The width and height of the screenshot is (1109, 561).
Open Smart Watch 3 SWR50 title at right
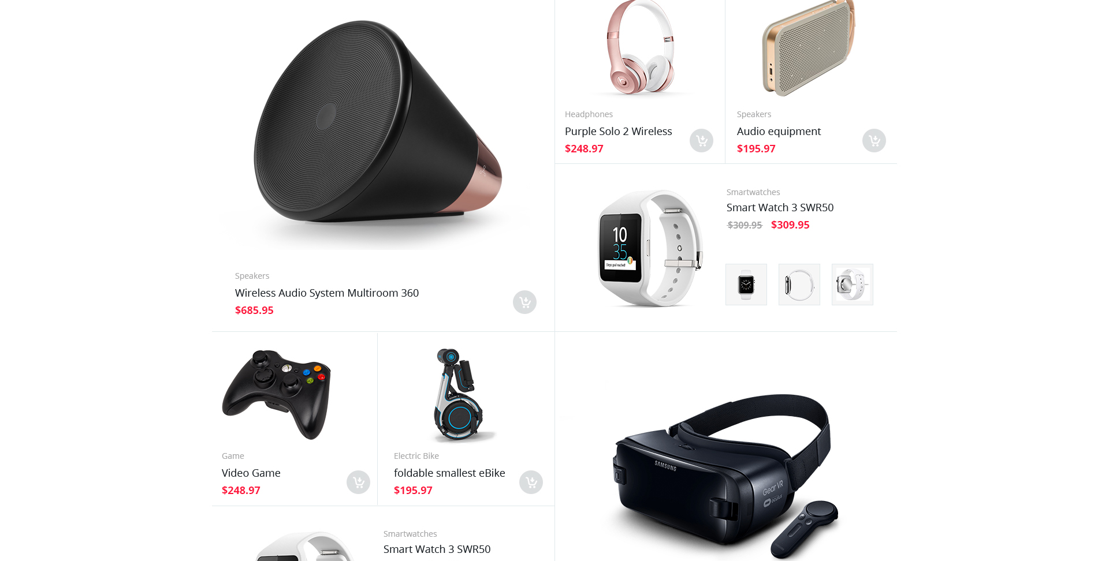(x=780, y=207)
